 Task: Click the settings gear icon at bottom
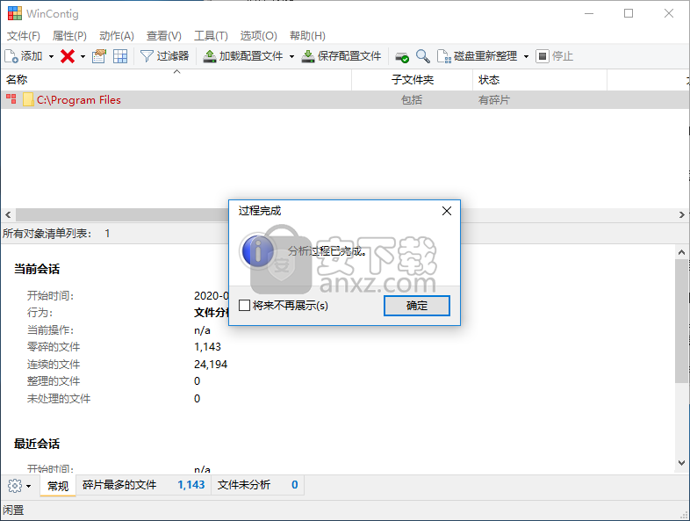(x=15, y=486)
